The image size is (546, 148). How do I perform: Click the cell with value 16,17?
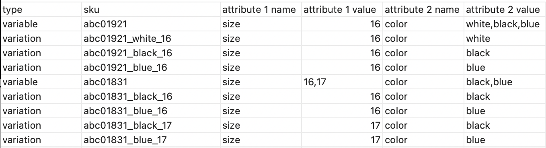(342, 82)
